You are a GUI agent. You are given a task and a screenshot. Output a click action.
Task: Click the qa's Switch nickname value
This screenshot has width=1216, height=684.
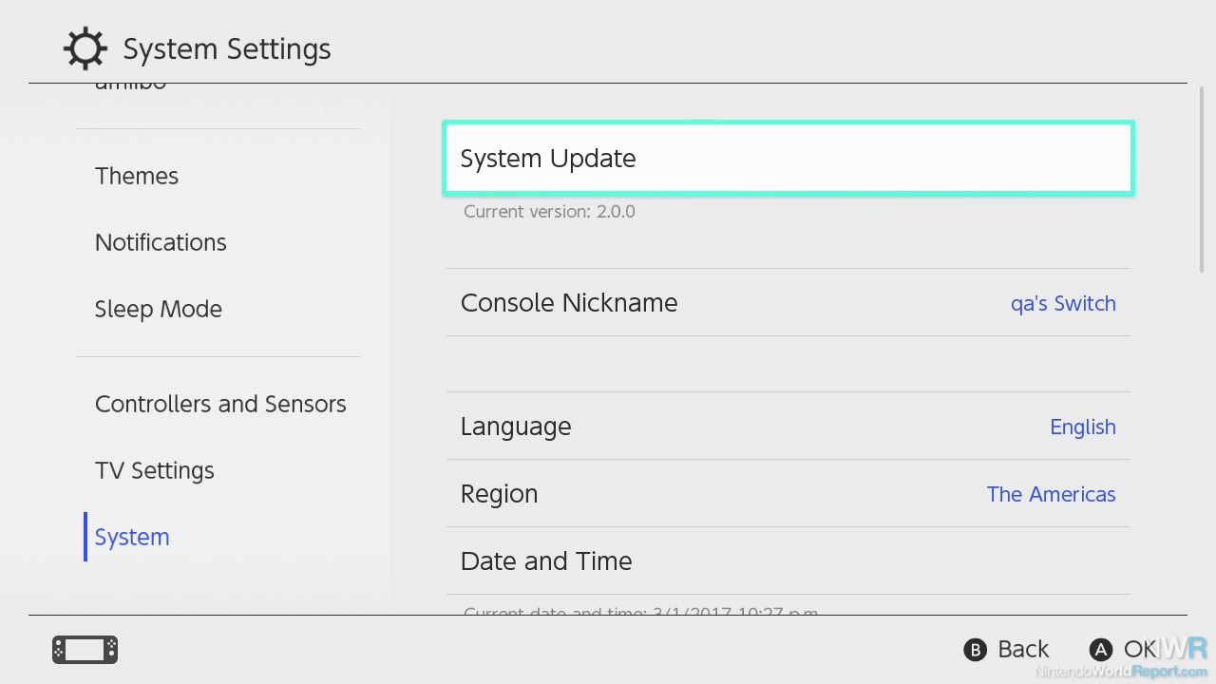1063,304
